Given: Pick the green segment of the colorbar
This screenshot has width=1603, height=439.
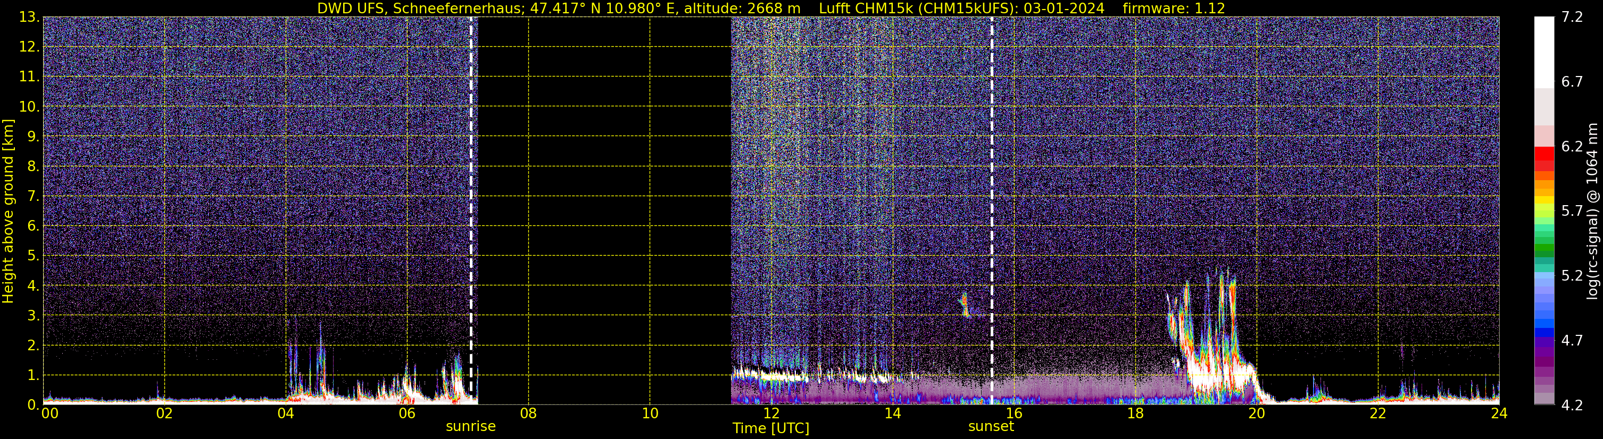Looking at the screenshot, I should [x=1544, y=249].
